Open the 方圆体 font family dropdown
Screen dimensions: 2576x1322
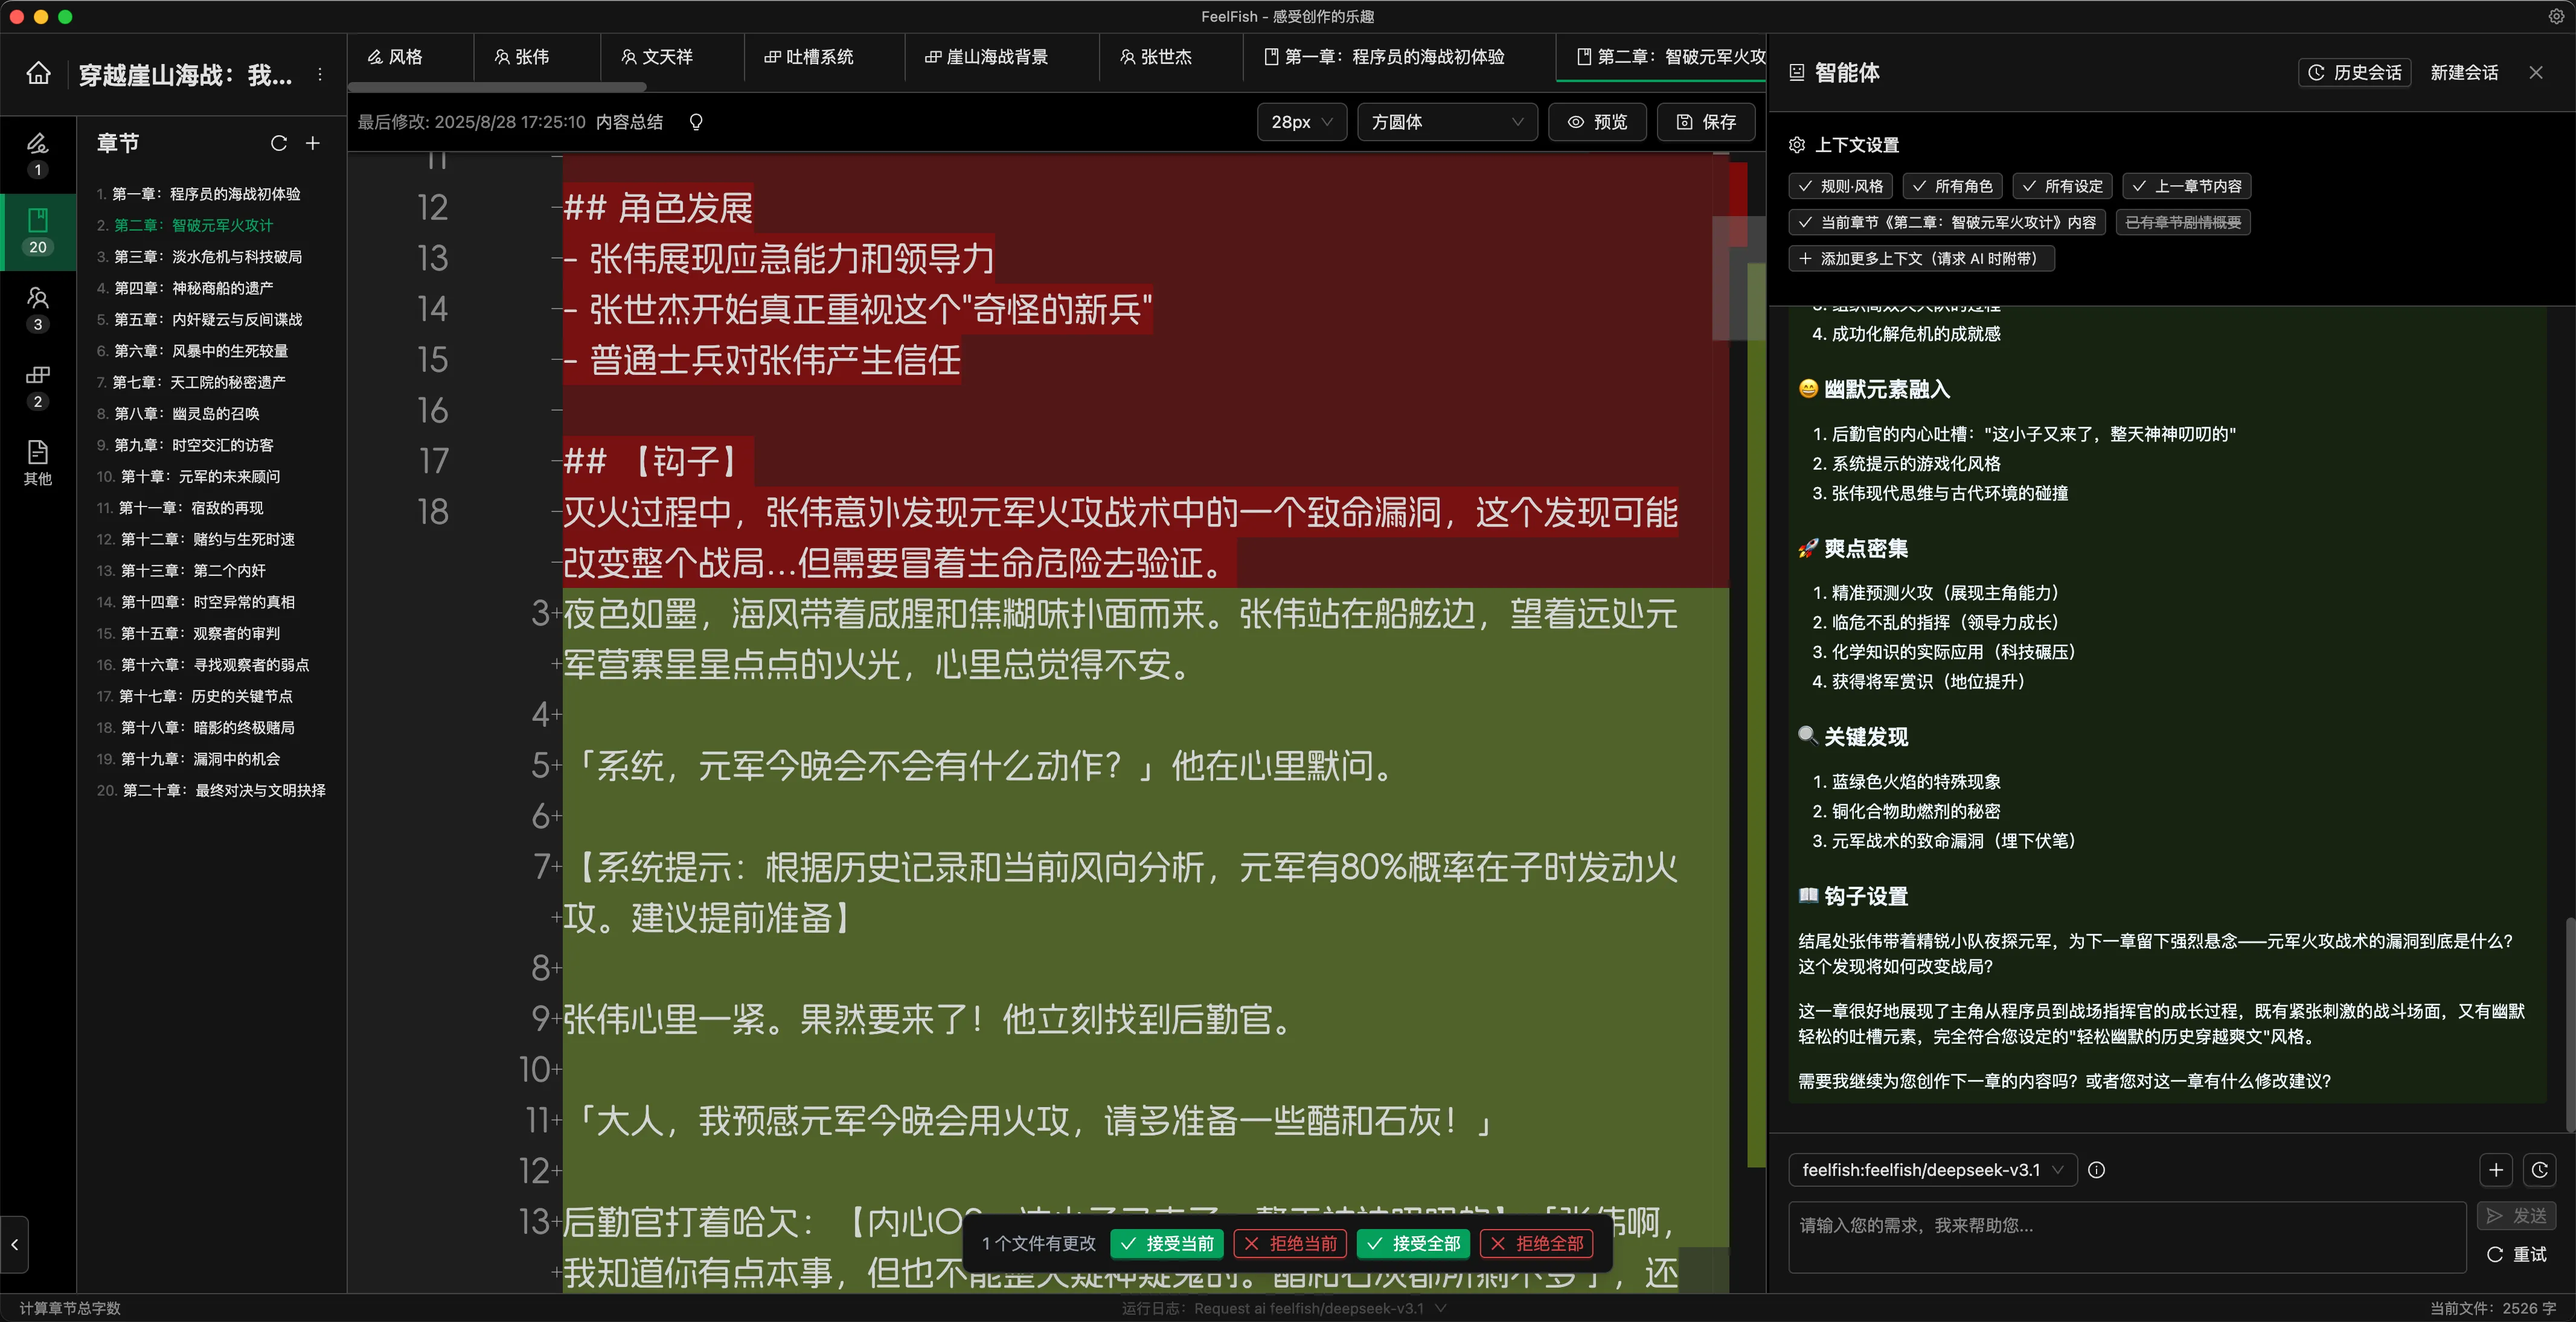pyautogui.click(x=1446, y=122)
